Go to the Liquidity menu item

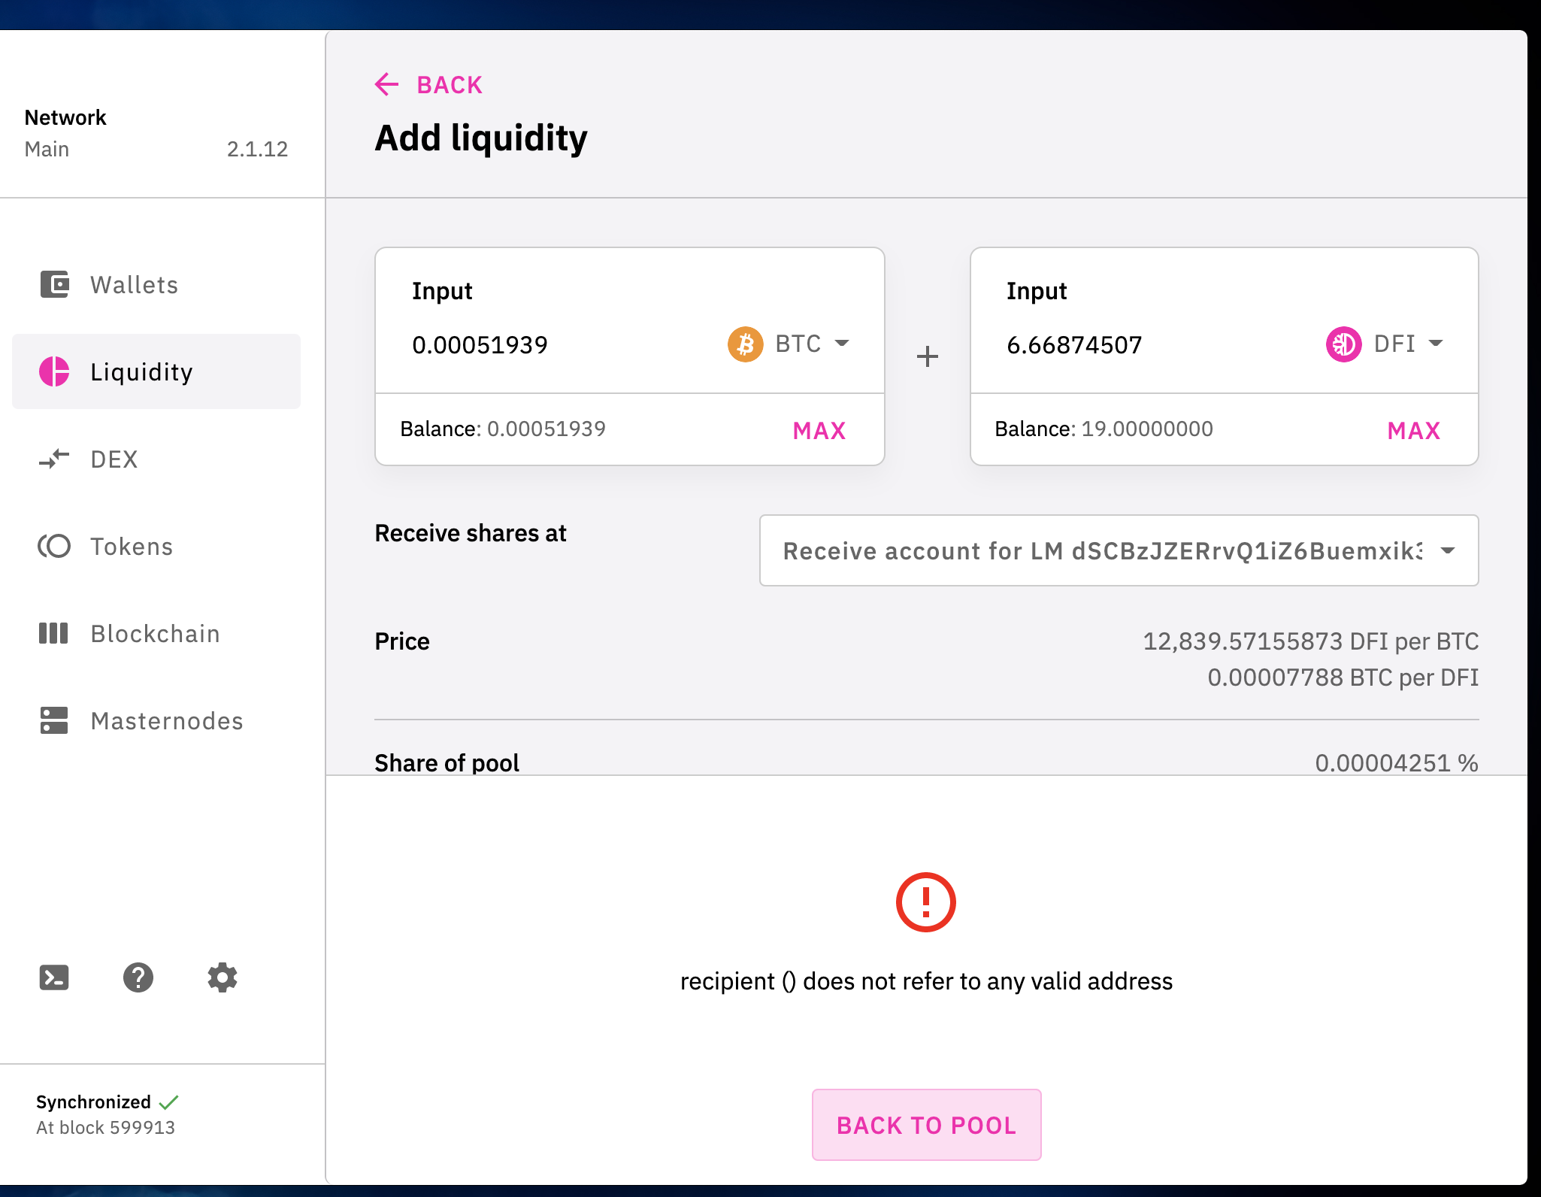[156, 371]
